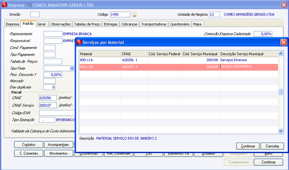This screenshot has height=170, width=289.
Task: Click the grid vertical scrollbar thumb
Action: coord(281,92)
